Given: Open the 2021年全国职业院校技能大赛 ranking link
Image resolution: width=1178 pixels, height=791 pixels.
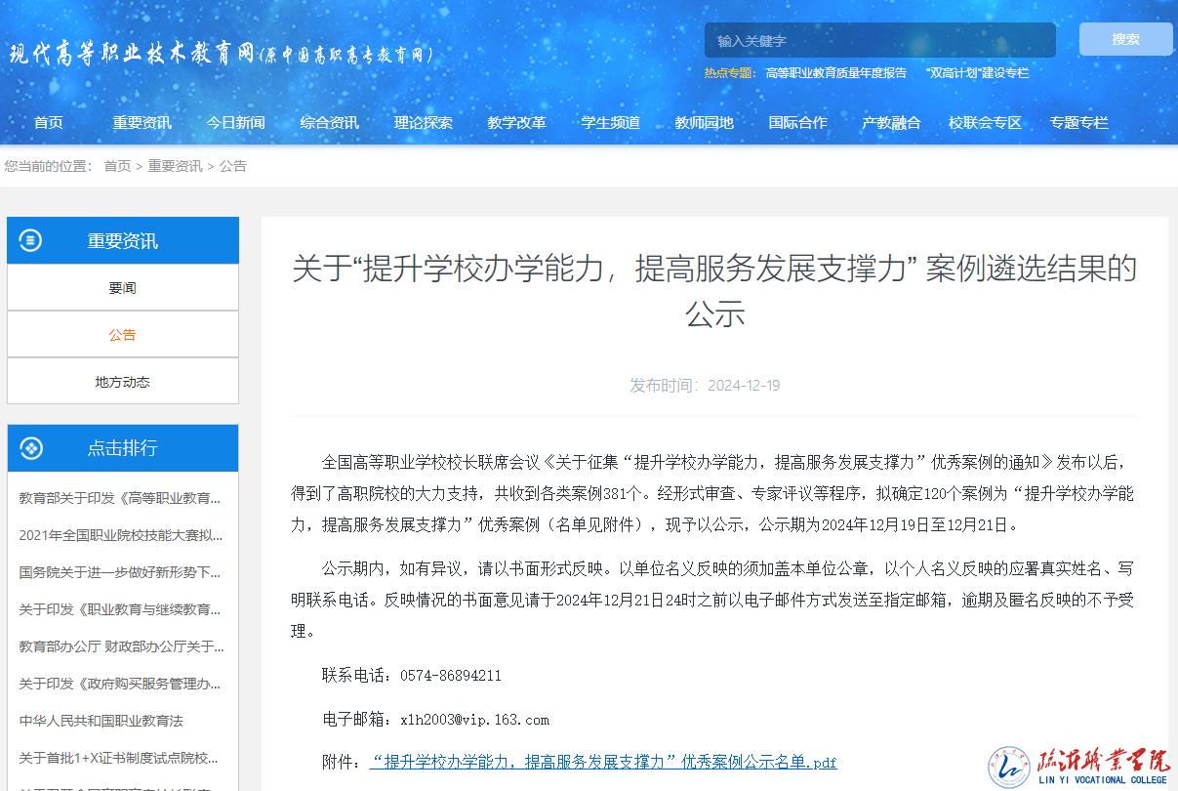Looking at the screenshot, I should tap(121, 535).
